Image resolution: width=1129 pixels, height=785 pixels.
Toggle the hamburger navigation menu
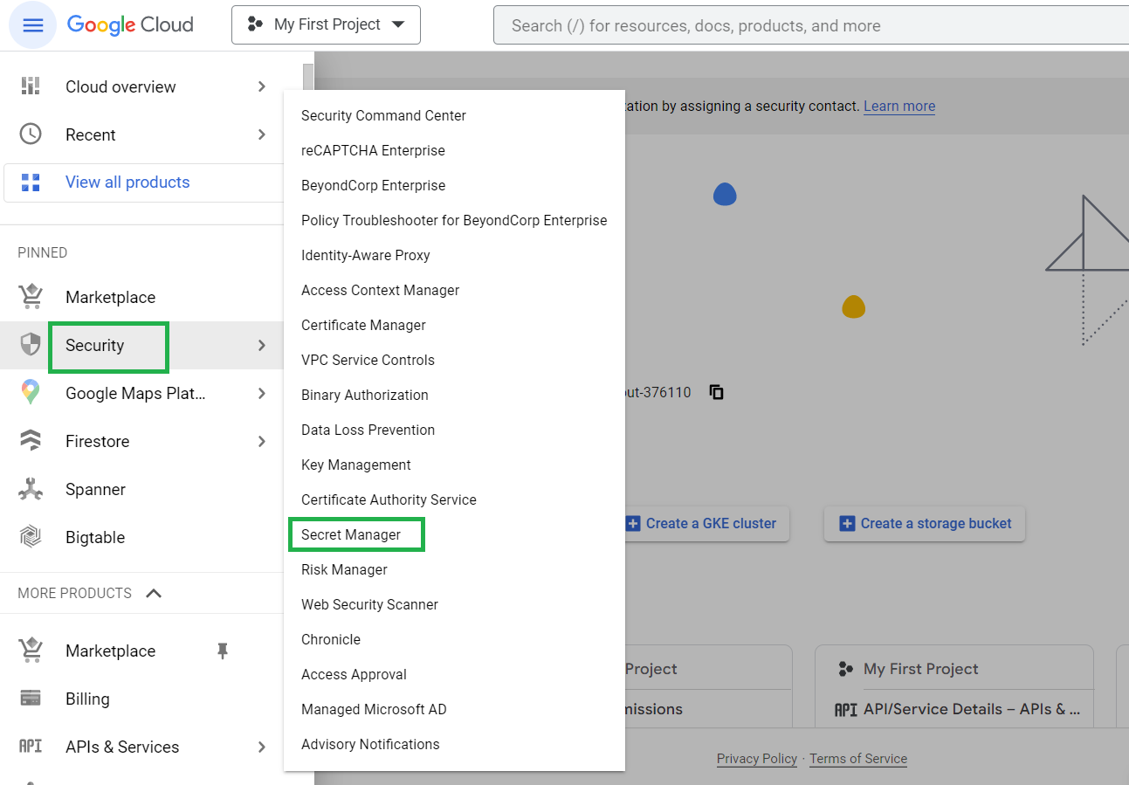tap(33, 25)
